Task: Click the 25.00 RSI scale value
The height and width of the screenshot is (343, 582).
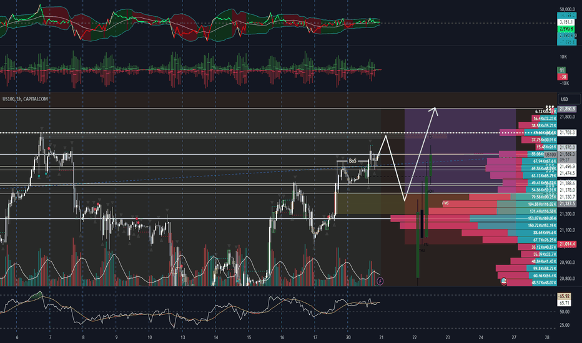Action: coord(565,325)
